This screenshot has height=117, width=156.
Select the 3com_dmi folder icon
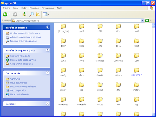pyautogui.click(x=63, y=26)
